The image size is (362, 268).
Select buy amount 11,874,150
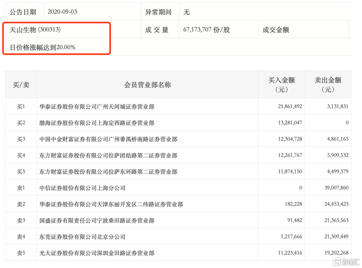[x=290, y=171]
